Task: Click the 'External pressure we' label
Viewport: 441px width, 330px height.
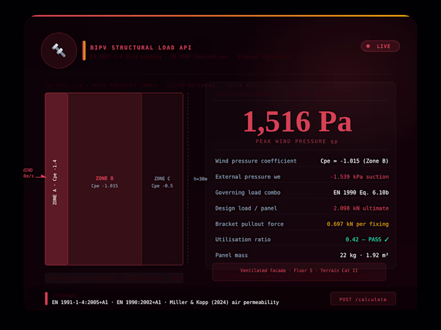Action: (x=248, y=177)
